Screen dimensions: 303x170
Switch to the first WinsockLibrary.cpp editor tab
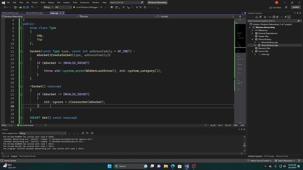point(10,13)
